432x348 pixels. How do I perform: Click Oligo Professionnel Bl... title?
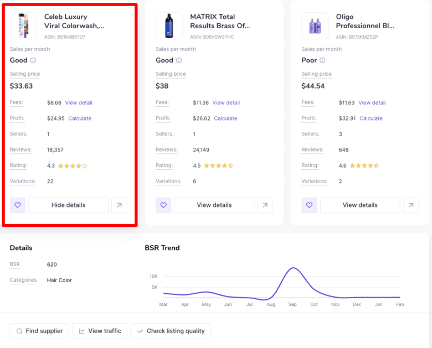tap(365, 21)
